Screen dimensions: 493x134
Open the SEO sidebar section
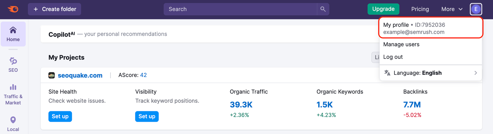[13, 65]
